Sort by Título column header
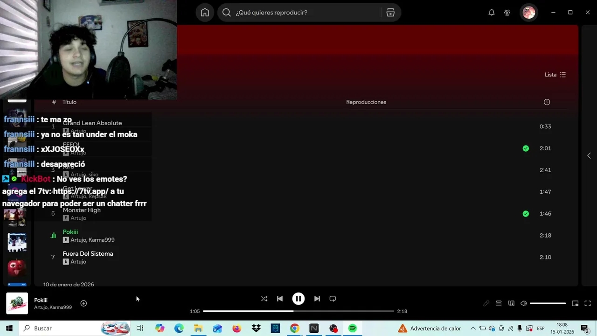The width and height of the screenshot is (597, 336). click(x=69, y=102)
